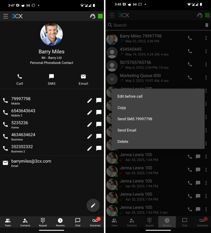Tap the headset icon on contact screen
Screen dimensions: 211x233
pos(93,16)
